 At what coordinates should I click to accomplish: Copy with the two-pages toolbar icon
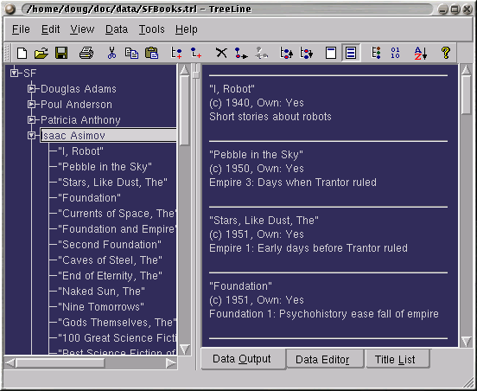coord(131,54)
